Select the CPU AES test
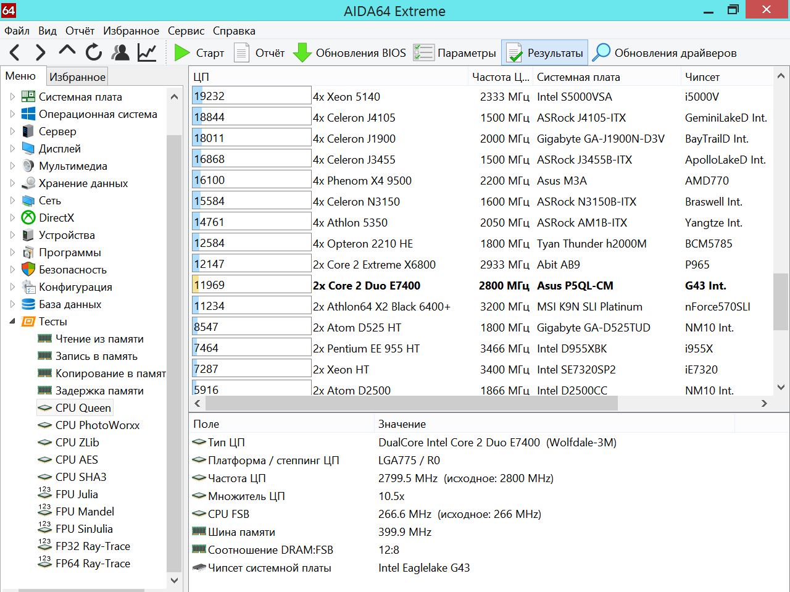The height and width of the screenshot is (592, 790). [77, 459]
